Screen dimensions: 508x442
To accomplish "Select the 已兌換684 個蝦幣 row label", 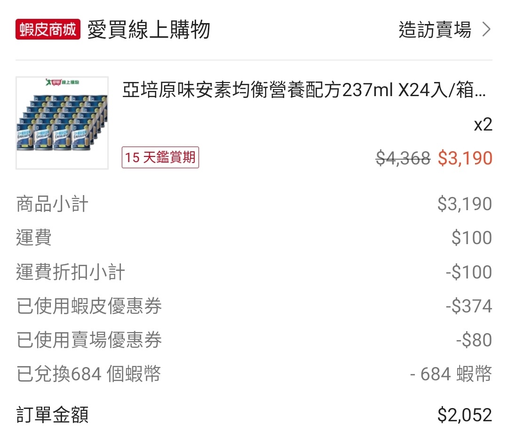I will [89, 375].
